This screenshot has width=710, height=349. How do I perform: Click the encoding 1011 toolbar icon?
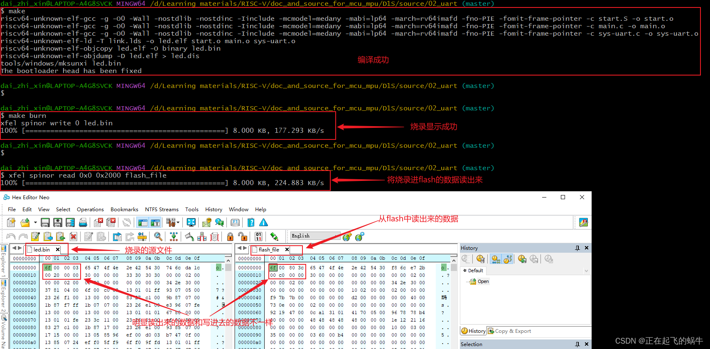tap(171, 222)
